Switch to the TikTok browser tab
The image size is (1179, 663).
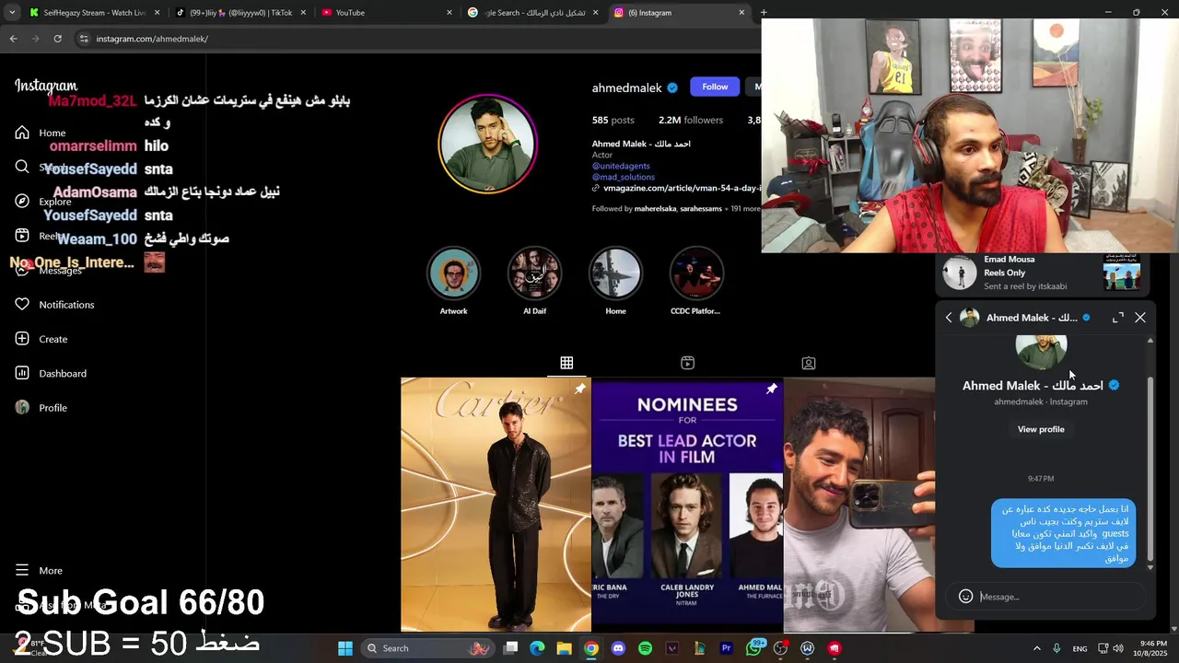(241, 13)
